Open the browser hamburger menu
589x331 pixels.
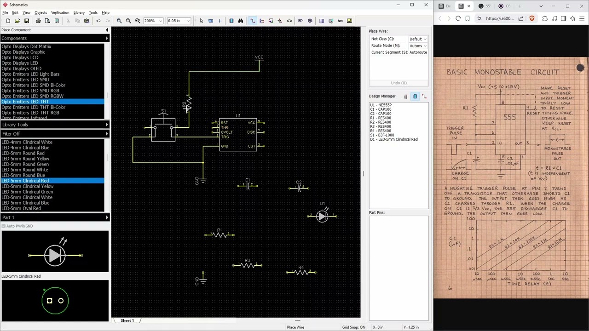pyautogui.click(x=582, y=18)
